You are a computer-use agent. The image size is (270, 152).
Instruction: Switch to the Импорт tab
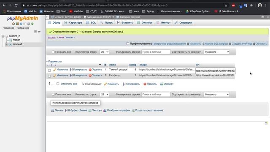click(x=164, y=22)
